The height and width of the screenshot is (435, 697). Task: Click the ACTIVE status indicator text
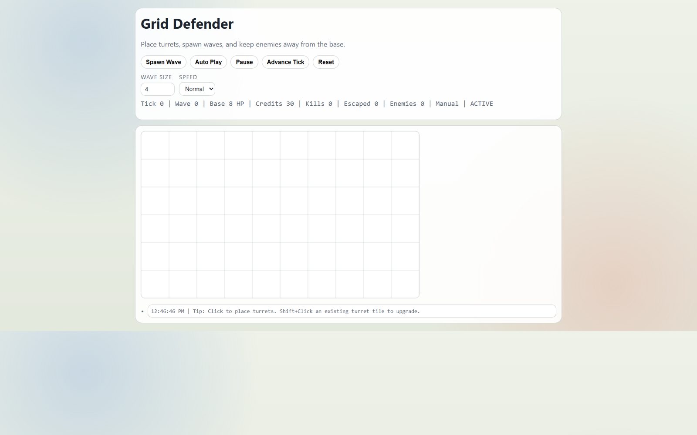point(481,104)
